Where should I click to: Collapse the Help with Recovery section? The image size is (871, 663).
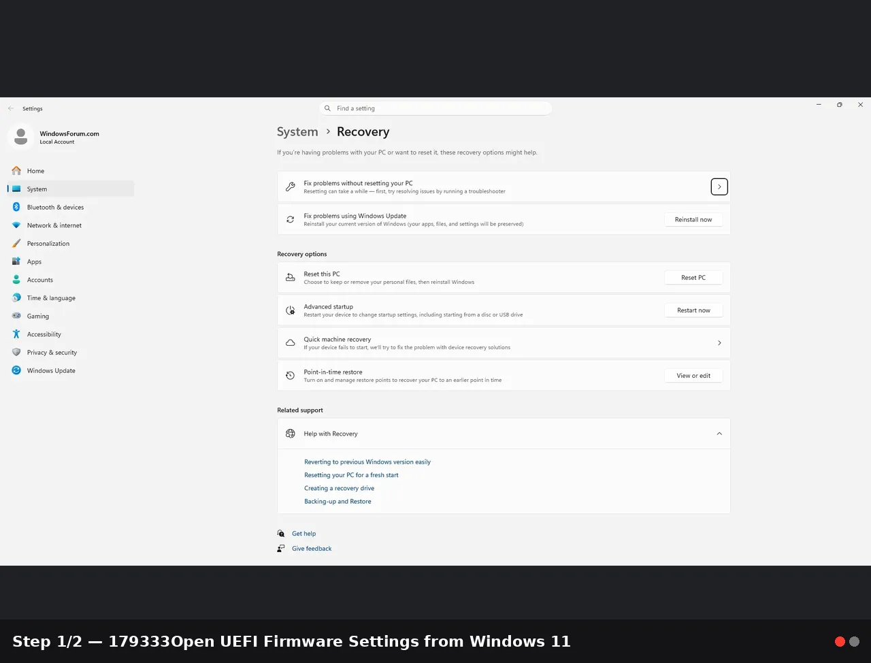(719, 434)
